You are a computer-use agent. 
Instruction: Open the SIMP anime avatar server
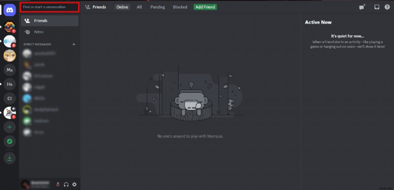9,55
